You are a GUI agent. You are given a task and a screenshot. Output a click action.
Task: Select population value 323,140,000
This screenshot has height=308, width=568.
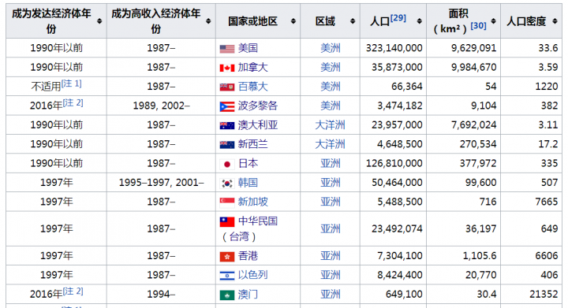[x=394, y=48]
